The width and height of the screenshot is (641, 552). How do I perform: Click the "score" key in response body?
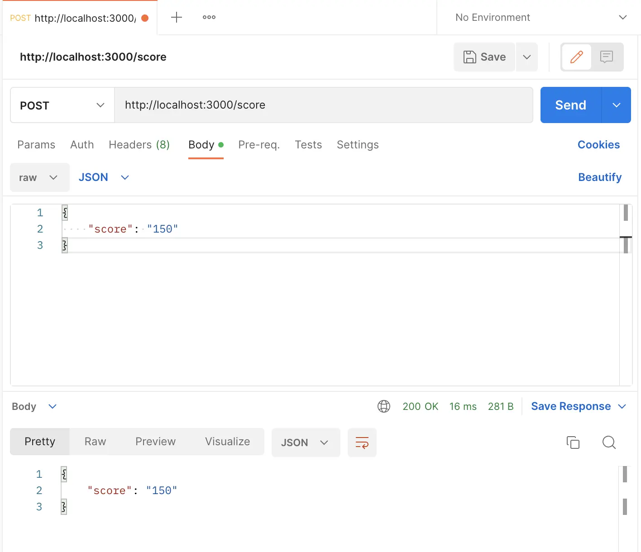click(x=110, y=490)
